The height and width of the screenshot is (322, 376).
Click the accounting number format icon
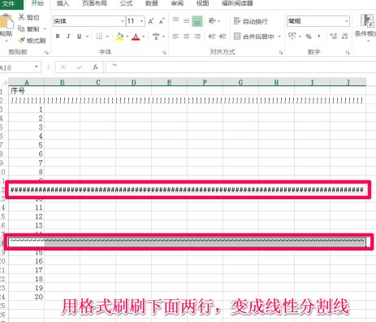pos(292,36)
